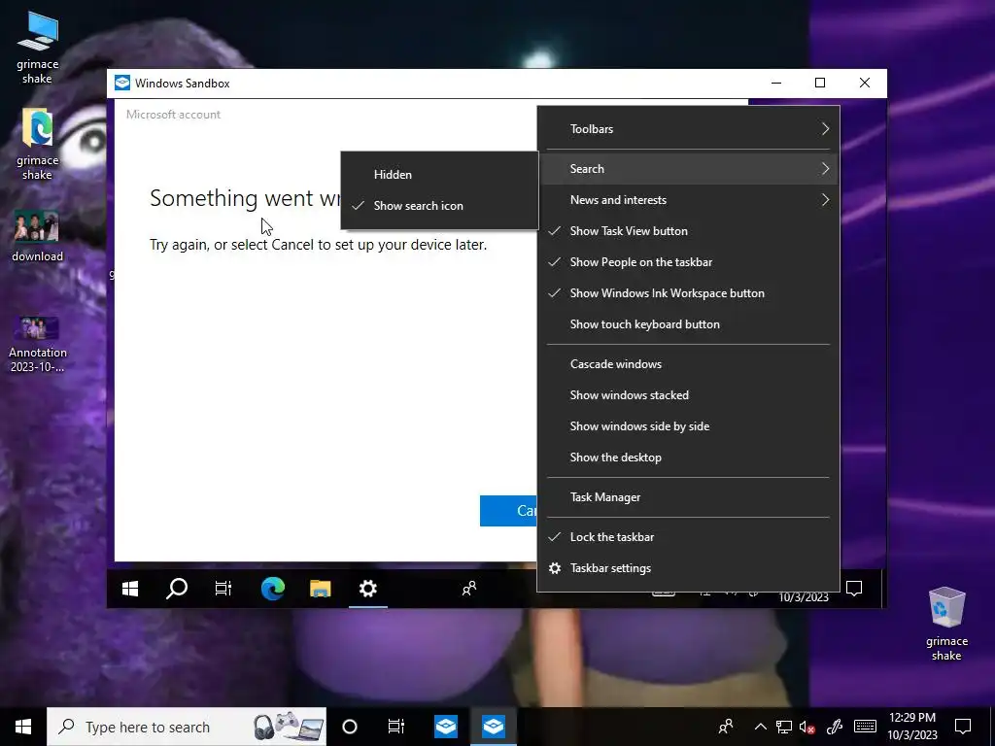
Task: Expand News and interests submenu
Action: pos(689,200)
